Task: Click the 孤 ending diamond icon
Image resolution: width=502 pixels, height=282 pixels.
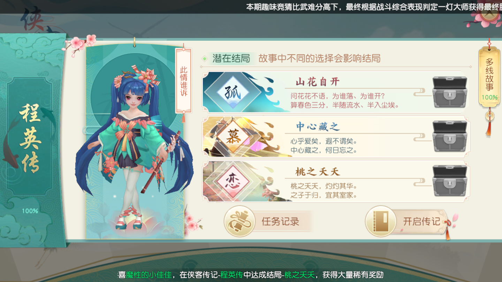Action: 233,92
